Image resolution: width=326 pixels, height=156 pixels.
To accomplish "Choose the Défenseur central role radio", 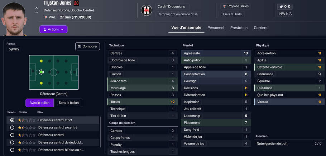I will (x=12, y=135).
